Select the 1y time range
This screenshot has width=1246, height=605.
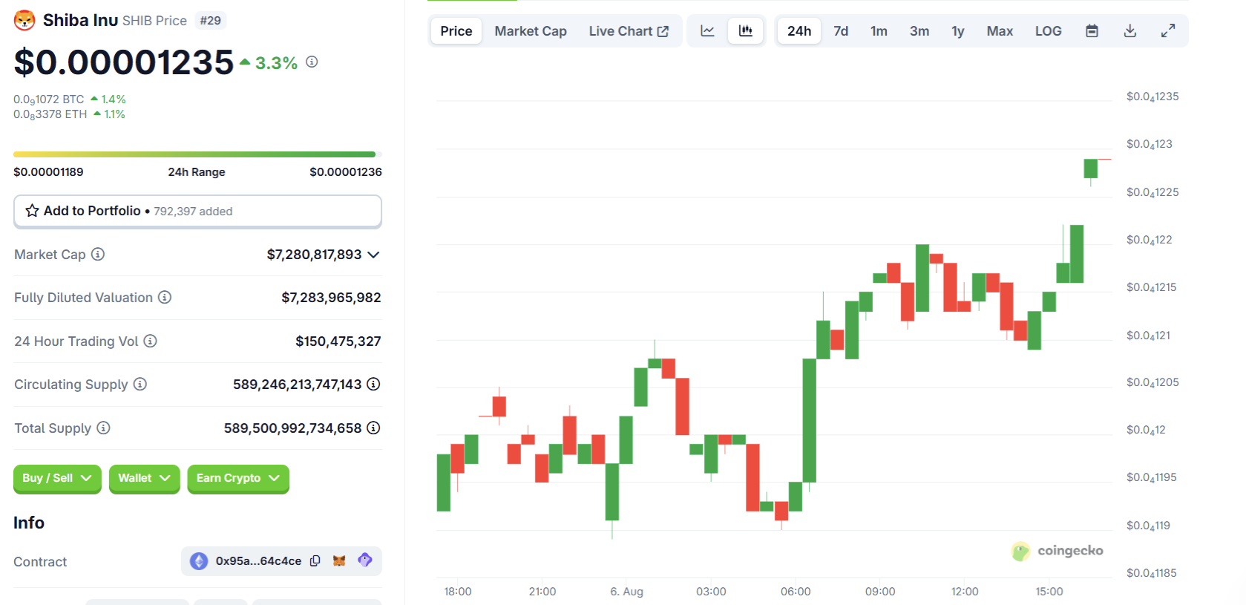(957, 31)
